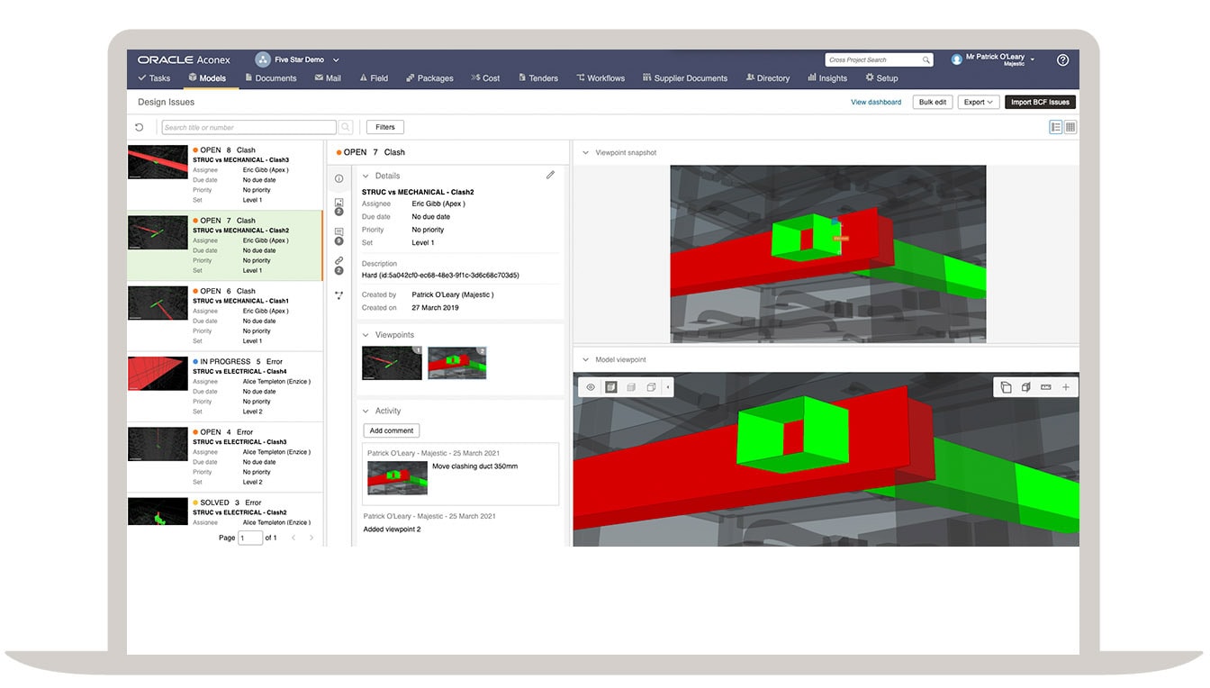This screenshot has width=1210, height=688.
Task: Open the comments icon showing 9 items
Action: tap(339, 230)
